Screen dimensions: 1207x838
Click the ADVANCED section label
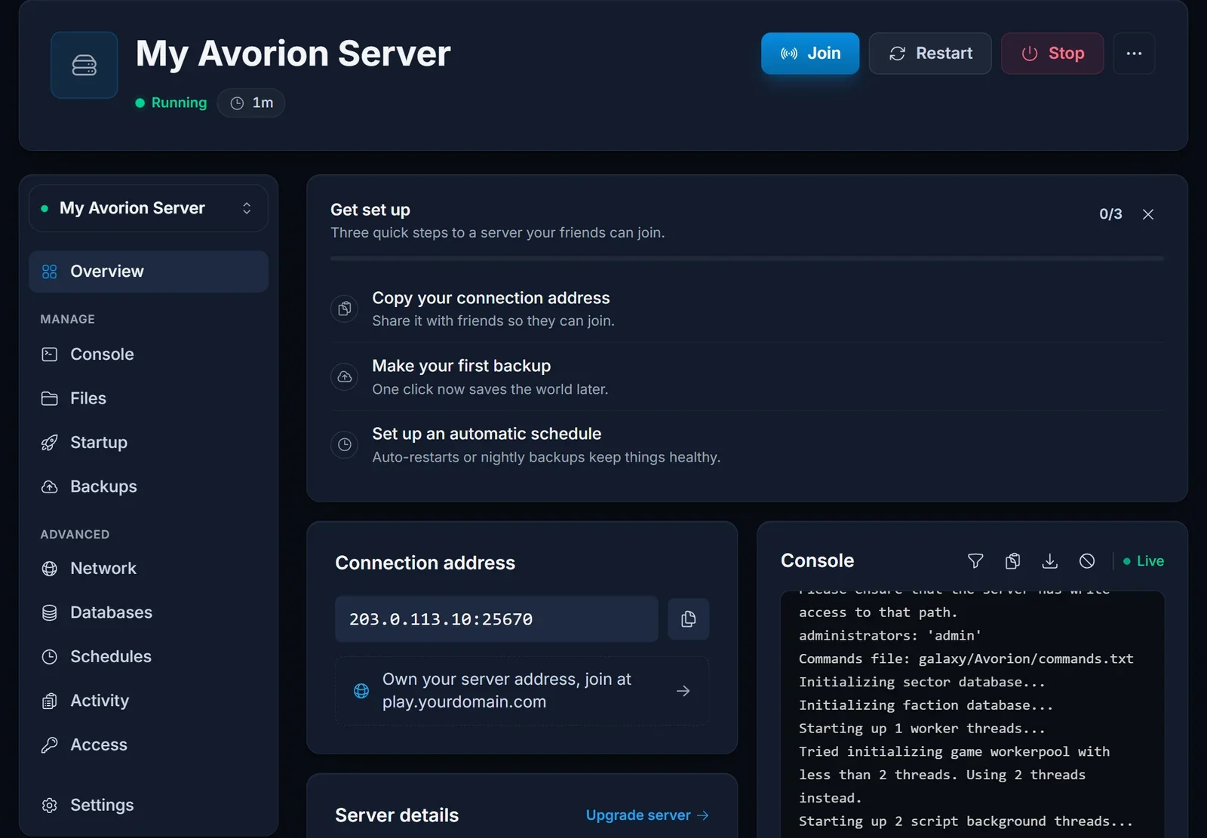75,534
